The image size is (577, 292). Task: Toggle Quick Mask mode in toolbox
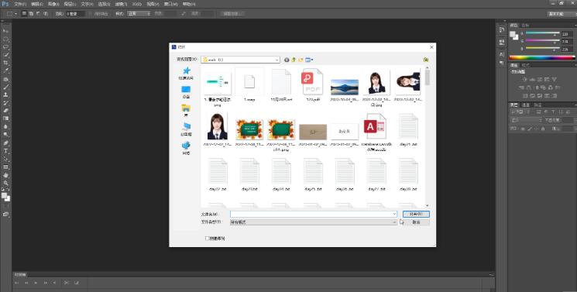[6, 206]
